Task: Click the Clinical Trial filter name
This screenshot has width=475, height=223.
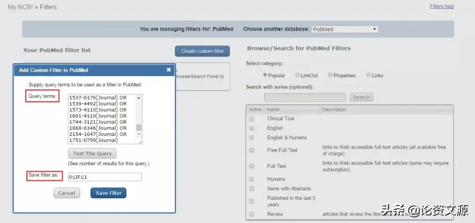Action: [x=281, y=119]
